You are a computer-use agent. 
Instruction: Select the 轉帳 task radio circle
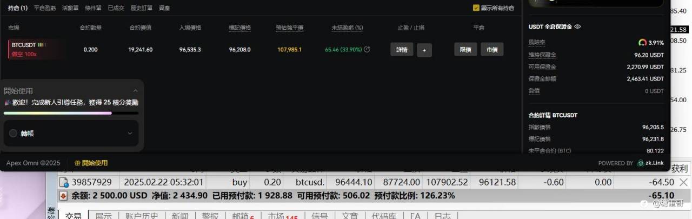[14, 133]
